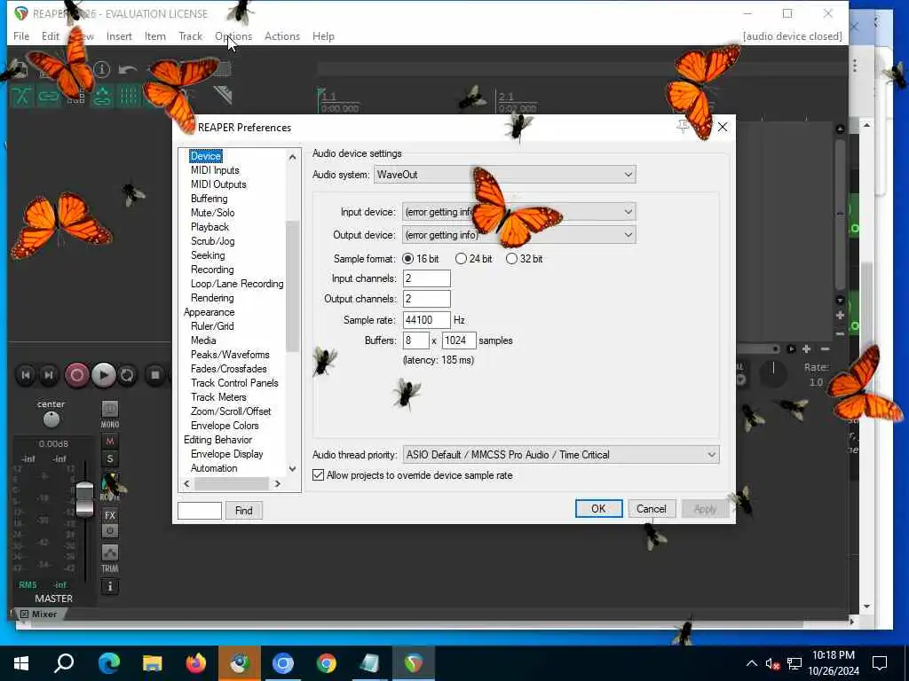Click the Find button

(x=243, y=510)
